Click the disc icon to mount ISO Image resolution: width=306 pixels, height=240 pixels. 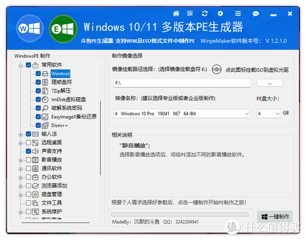217,69
